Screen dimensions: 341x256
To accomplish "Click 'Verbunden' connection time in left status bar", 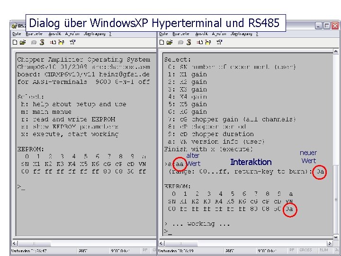I will pyautogui.click(x=29, y=251).
